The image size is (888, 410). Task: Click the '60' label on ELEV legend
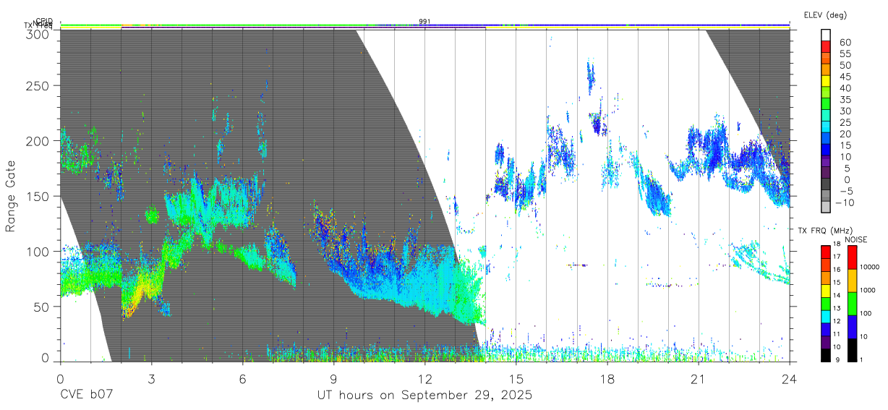click(x=845, y=42)
